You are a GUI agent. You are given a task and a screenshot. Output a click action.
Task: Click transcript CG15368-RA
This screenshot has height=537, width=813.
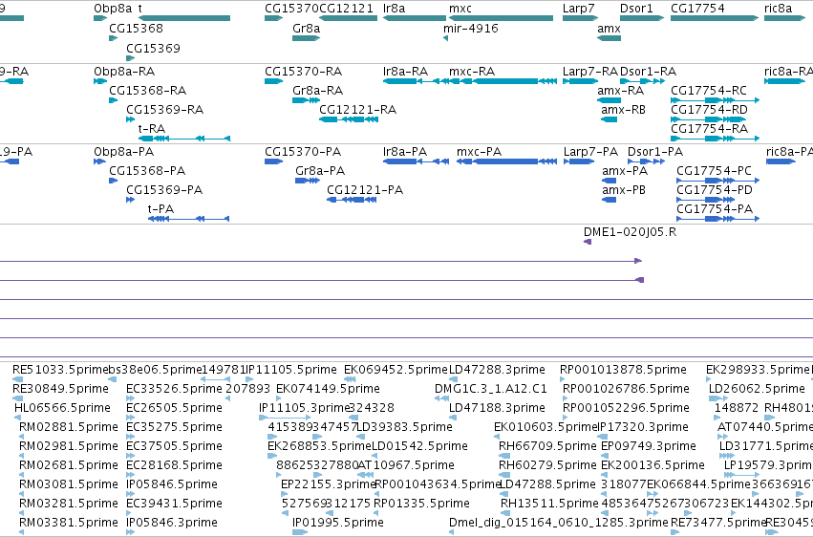click(147, 91)
